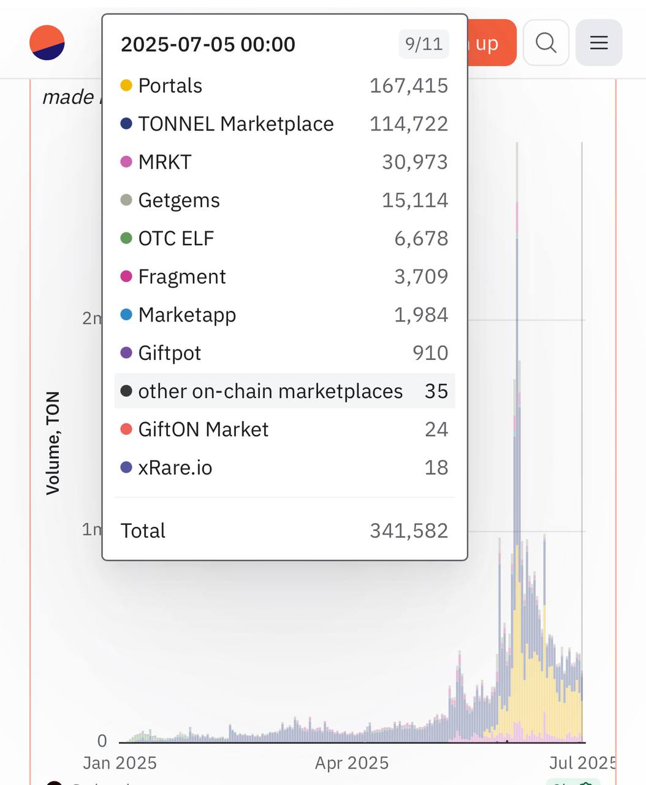Viewport: 646px width, 785px height.
Task: Click the TONNEL Marketplace navy dot
Action: [126, 124]
